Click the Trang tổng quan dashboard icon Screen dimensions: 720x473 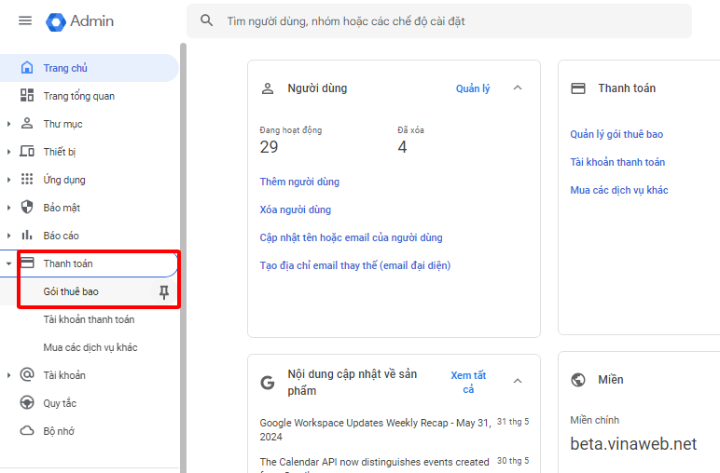click(27, 96)
